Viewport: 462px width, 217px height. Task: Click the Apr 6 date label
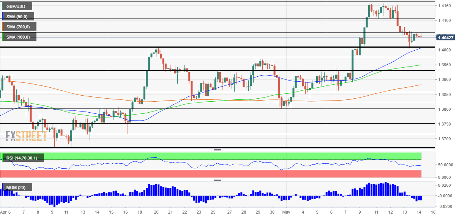(6, 213)
